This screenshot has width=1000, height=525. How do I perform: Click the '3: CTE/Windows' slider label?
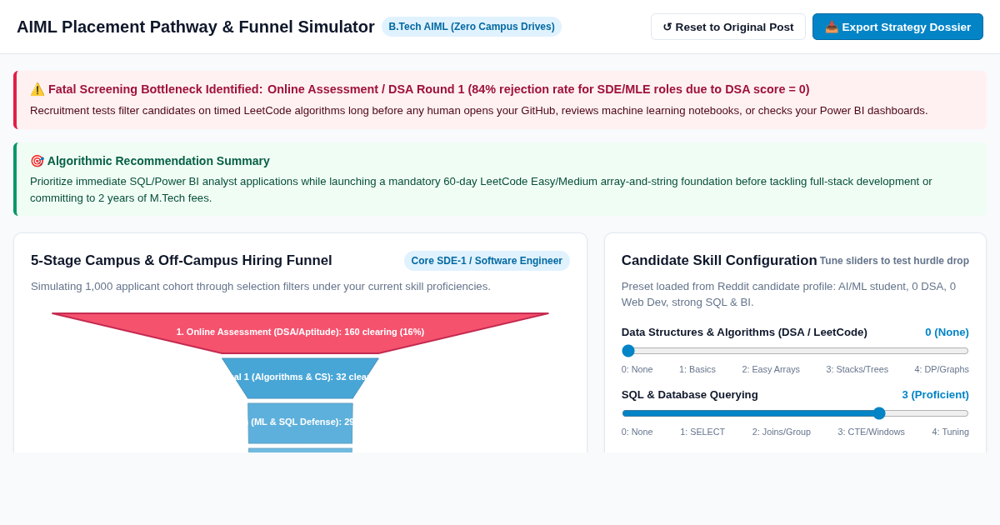[x=871, y=432]
